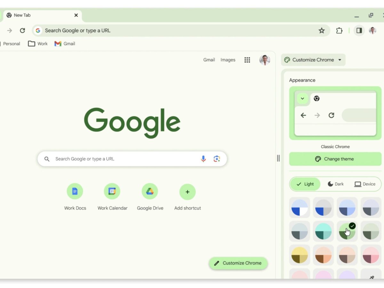The height and width of the screenshot is (288, 384).
Task: Open the Gmail bookmark in bookmarks bar
Action: [x=65, y=44]
